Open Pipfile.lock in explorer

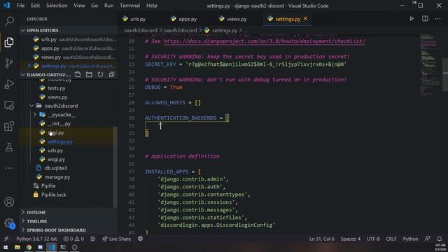click(x=53, y=195)
